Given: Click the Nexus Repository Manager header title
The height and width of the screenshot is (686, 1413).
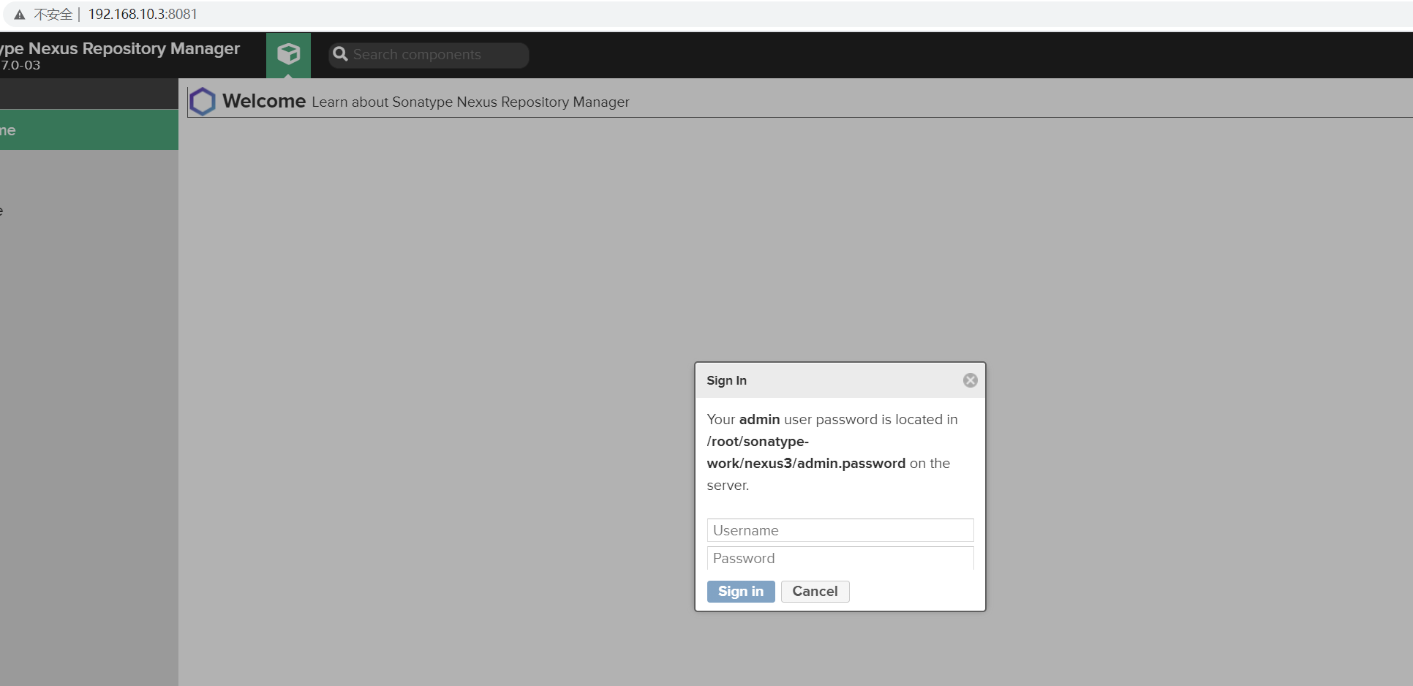Looking at the screenshot, I should point(121,48).
